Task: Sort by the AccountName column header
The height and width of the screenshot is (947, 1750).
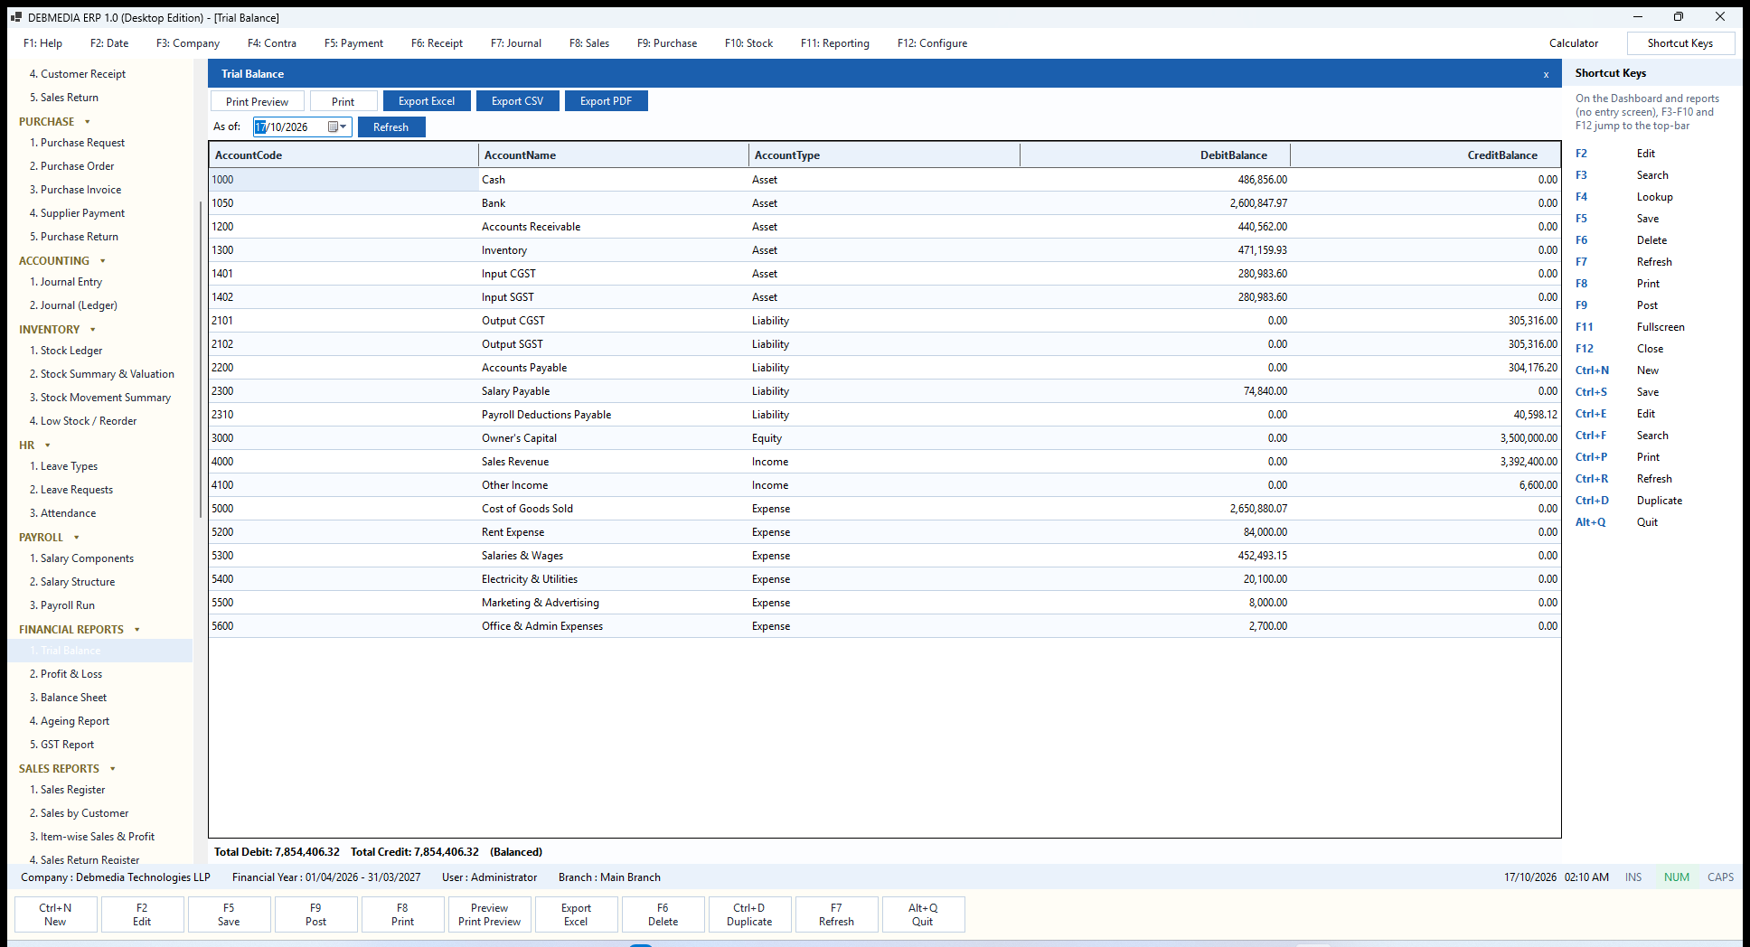Action: pyautogui.click(x=613, y=155)
